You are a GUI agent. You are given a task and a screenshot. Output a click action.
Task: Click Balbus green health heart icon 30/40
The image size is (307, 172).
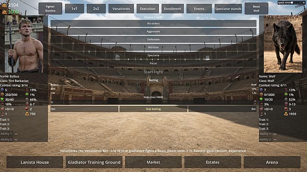pos(2,100)
